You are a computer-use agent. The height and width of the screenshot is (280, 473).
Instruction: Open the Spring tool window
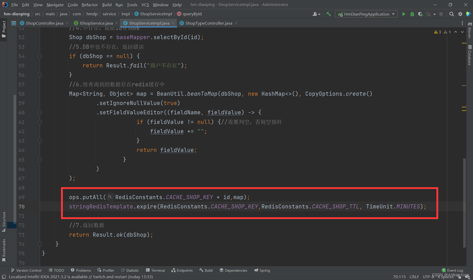262,270
